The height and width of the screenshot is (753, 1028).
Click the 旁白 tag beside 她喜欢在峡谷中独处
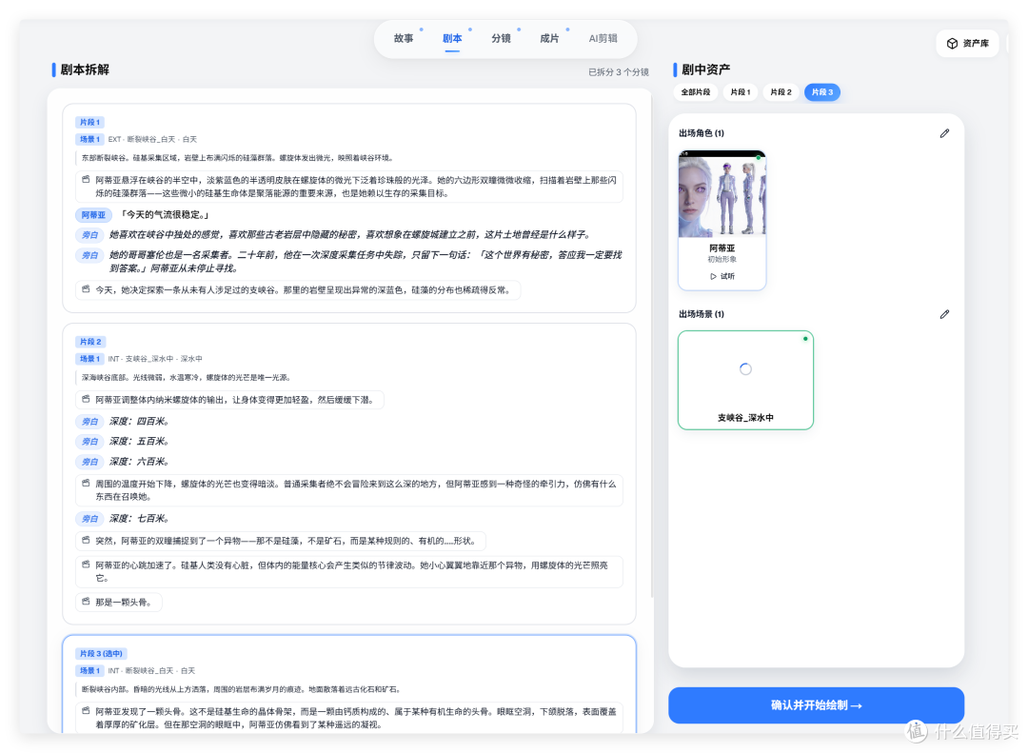(89, 235)
